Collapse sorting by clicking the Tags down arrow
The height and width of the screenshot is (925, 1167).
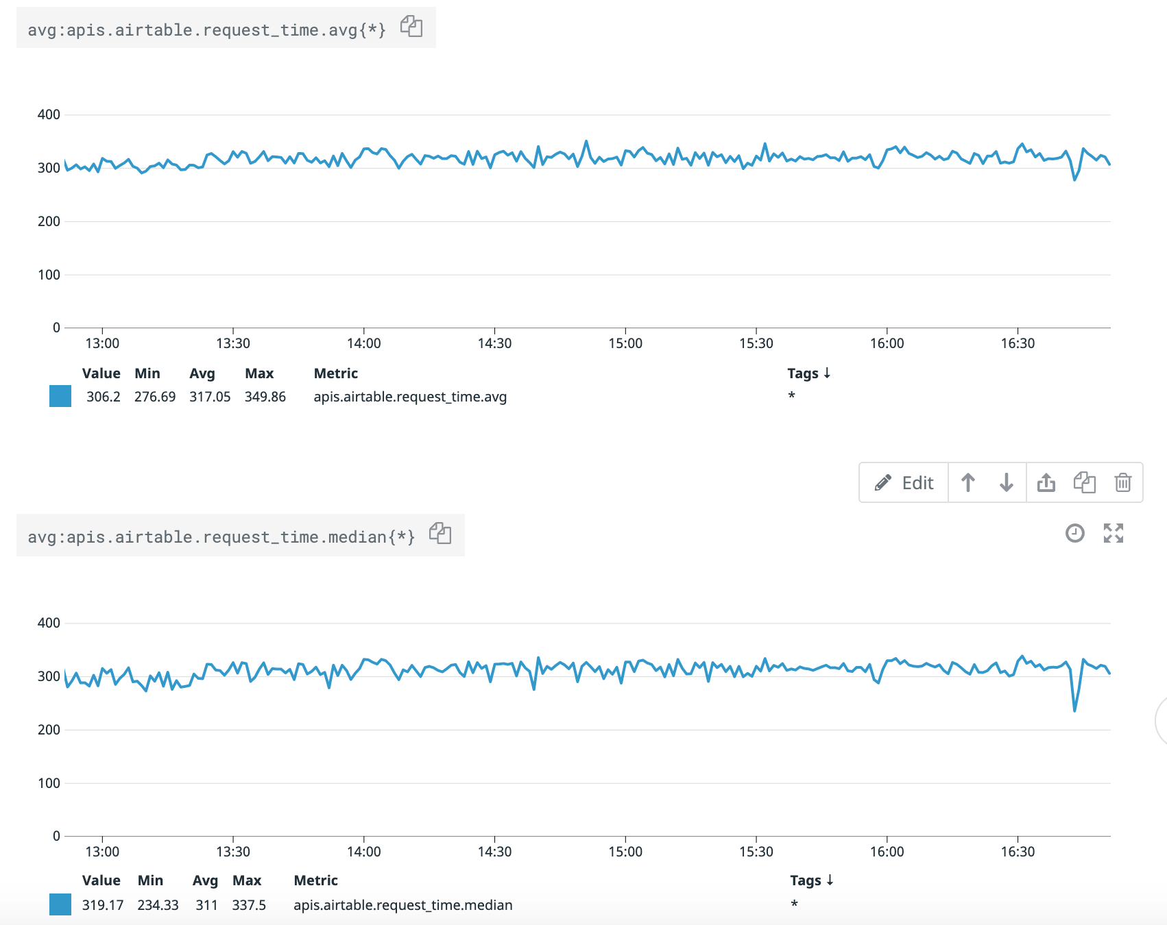point(828,373)
